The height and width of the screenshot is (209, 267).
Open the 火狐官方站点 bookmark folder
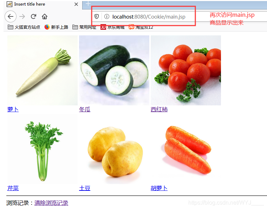[24, 27]
